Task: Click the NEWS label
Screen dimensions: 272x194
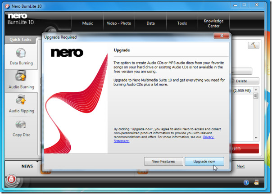Action: click(27, 166)
